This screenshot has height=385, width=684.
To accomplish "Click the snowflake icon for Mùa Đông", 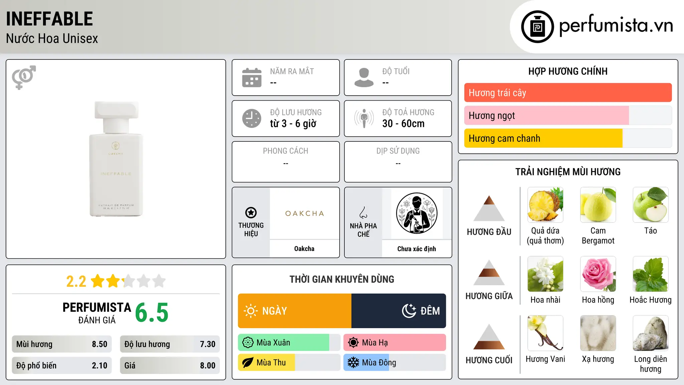I will pos(353,363).
